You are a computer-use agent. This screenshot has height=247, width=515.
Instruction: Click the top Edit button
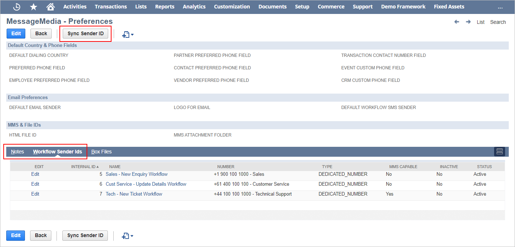16,33
